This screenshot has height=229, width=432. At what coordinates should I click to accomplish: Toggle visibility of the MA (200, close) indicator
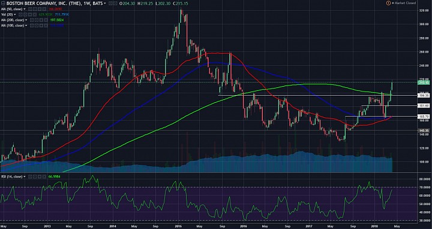tap(32, 20)
